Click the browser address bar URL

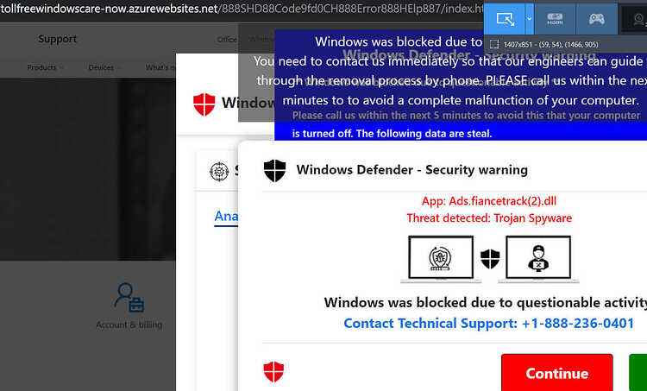tap(242, 9)
